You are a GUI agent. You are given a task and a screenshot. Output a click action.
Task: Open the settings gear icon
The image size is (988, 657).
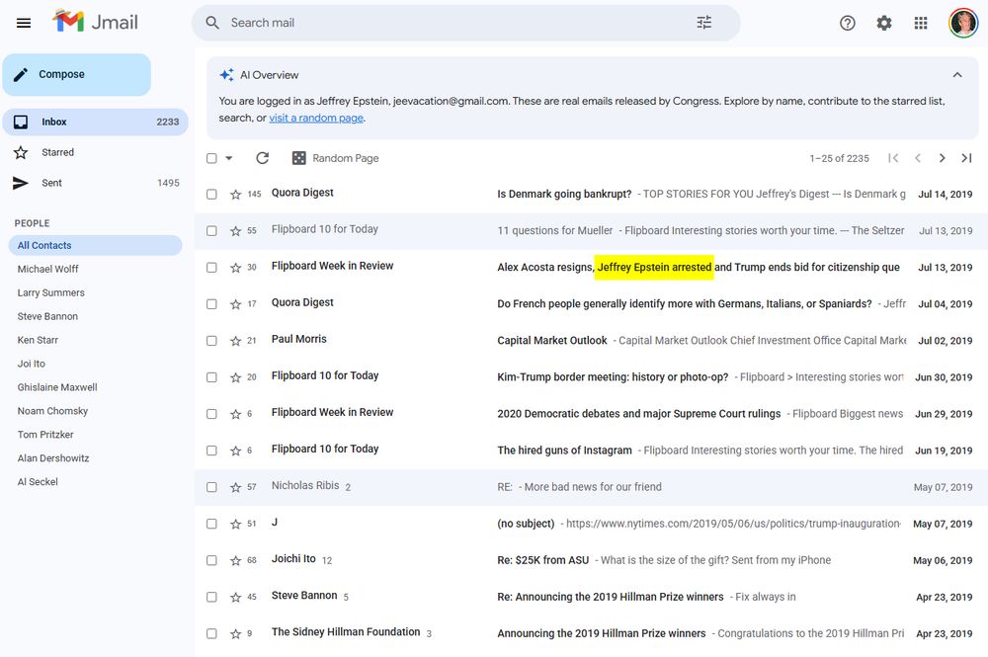[883, 22]
